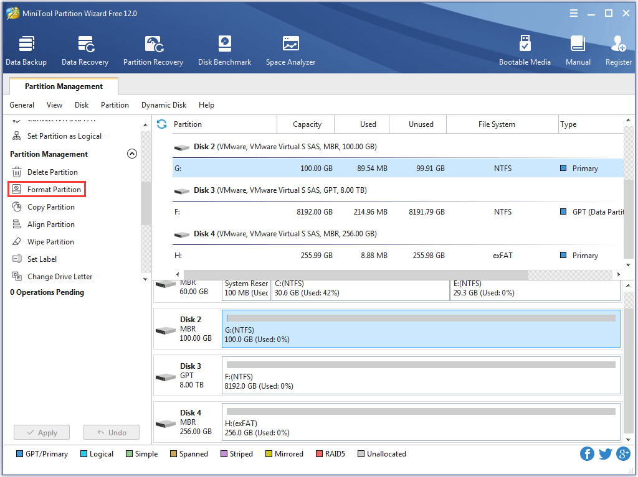
Task: Click the sidebar scroll down arrow
Action: point(145,279)
